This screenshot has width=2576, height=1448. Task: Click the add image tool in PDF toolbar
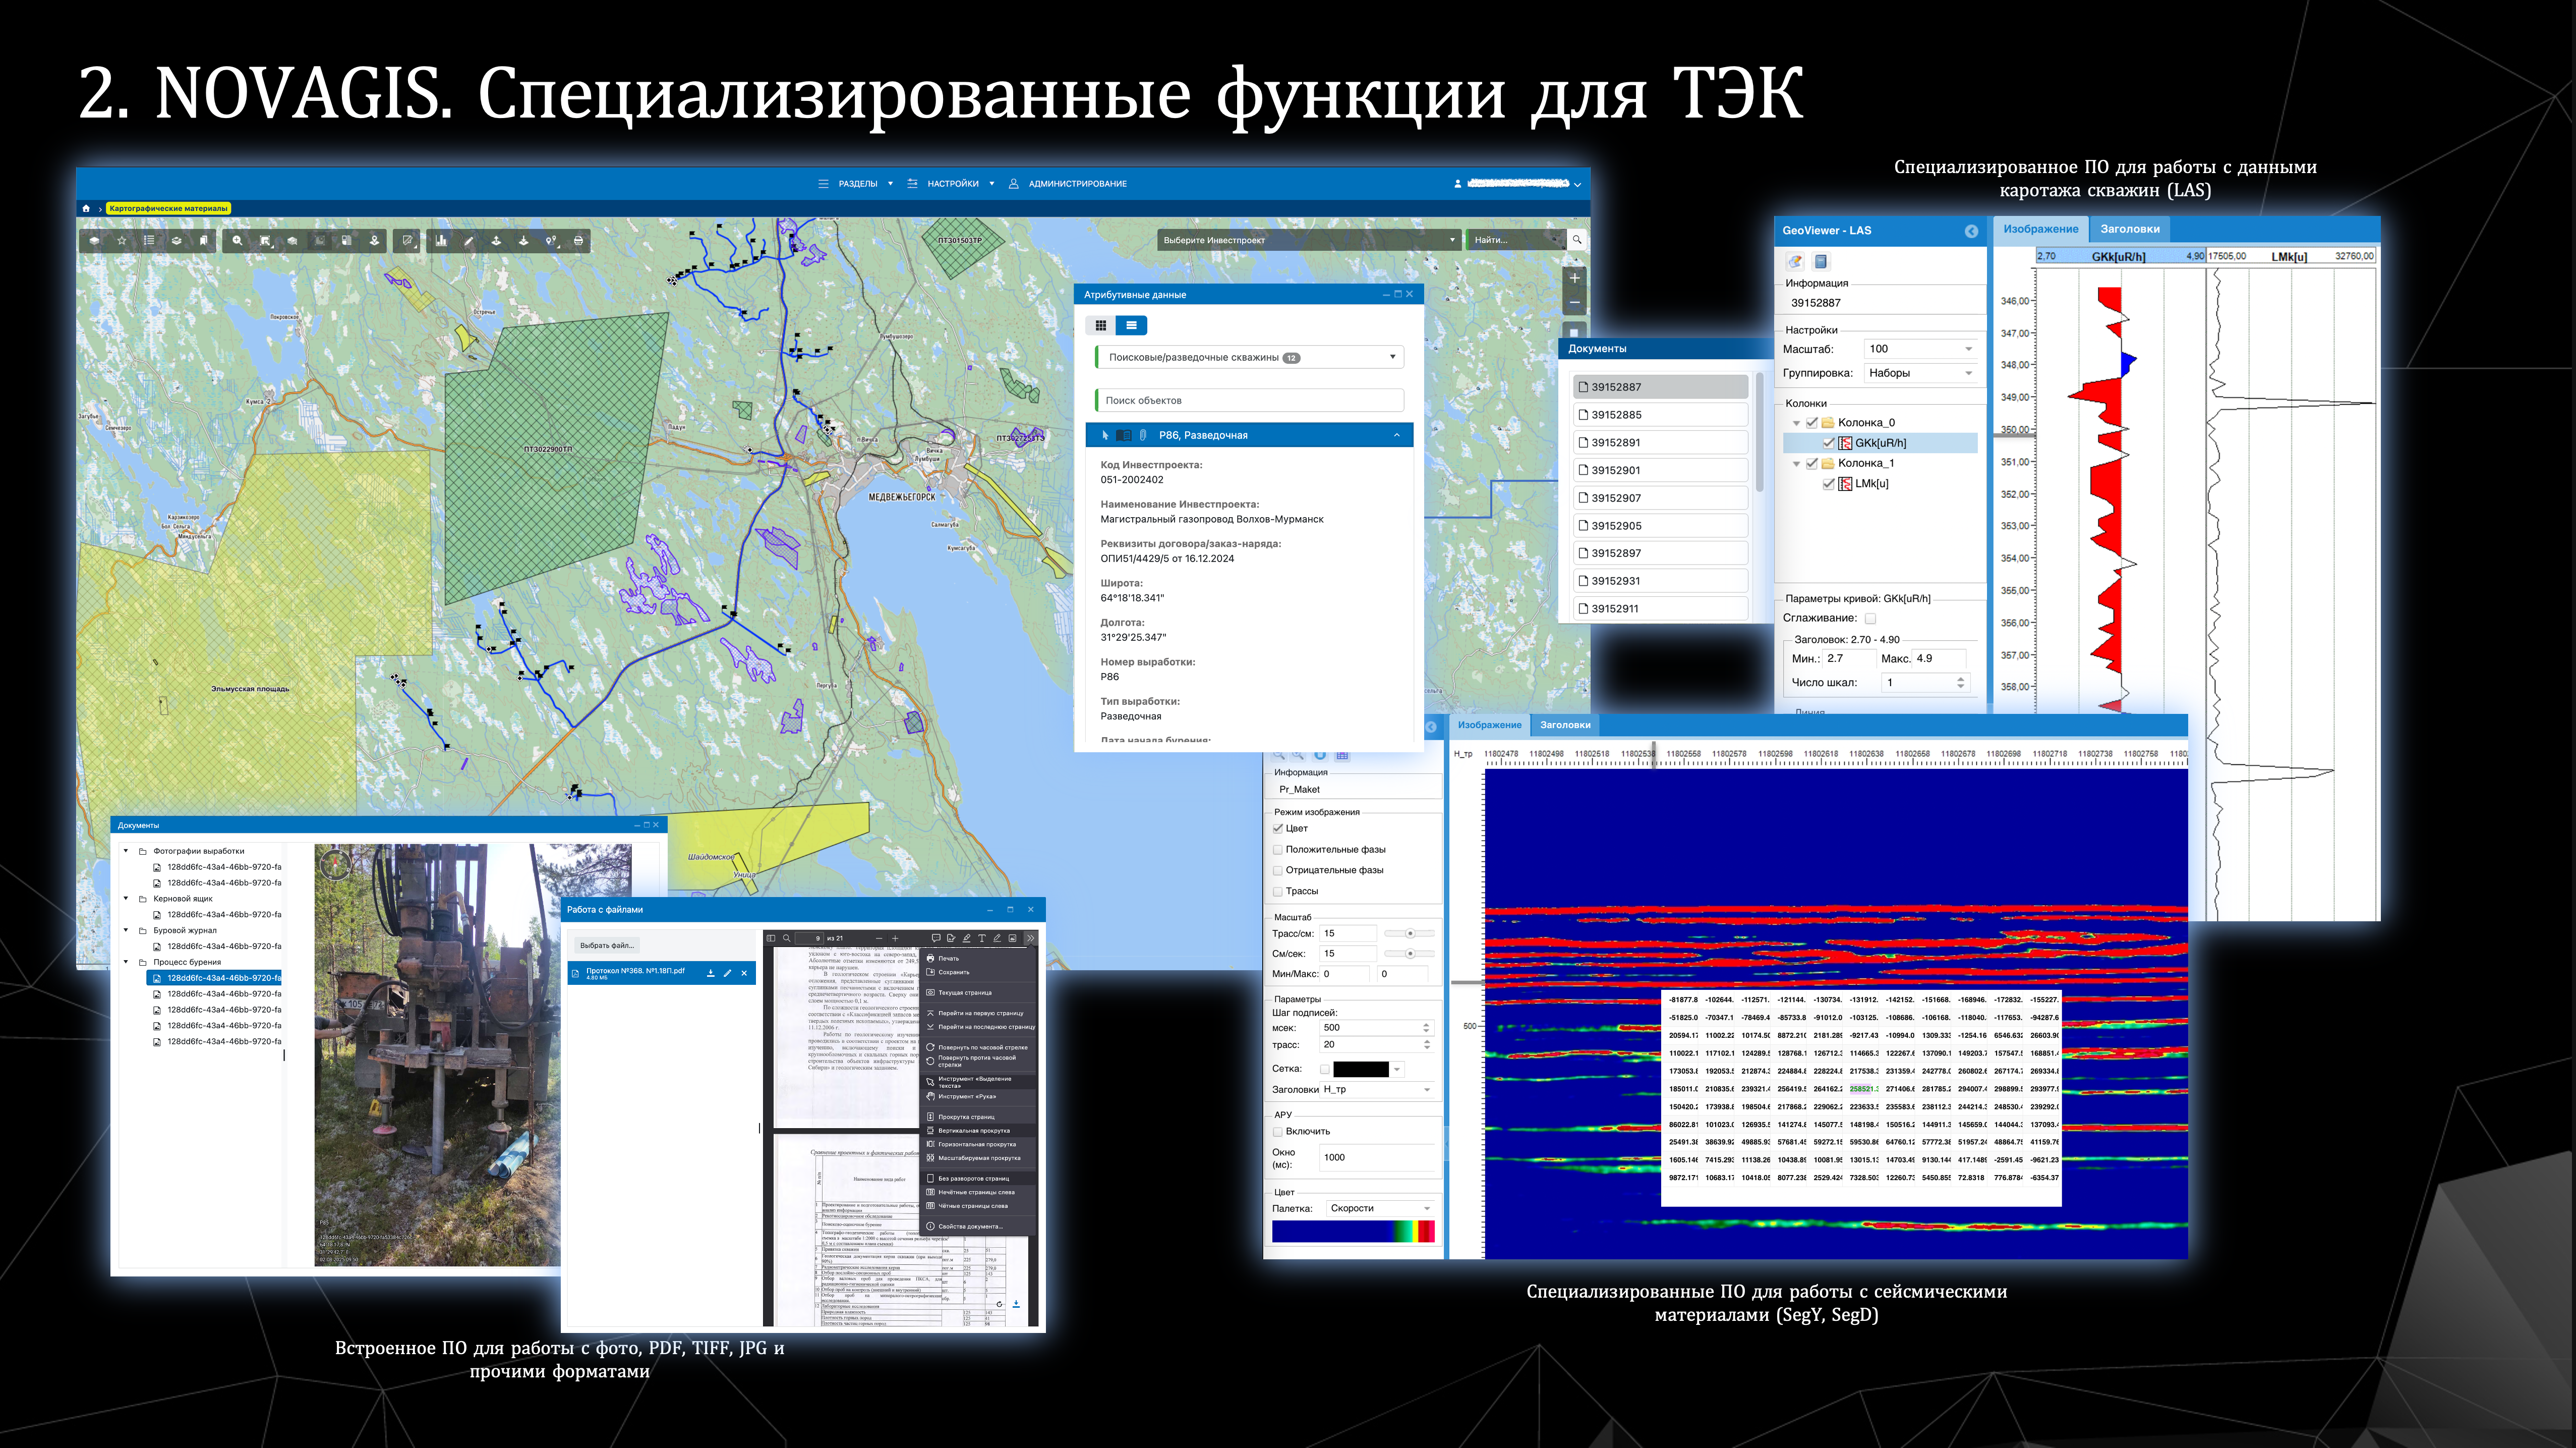coord(1013,938)
